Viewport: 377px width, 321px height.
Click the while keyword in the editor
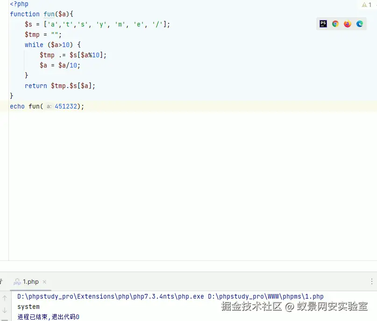(34, 45)
